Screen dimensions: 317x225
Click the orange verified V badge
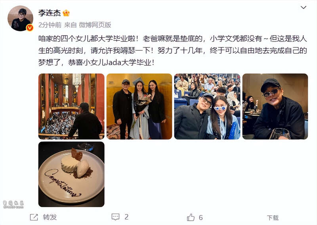[30, 28]
